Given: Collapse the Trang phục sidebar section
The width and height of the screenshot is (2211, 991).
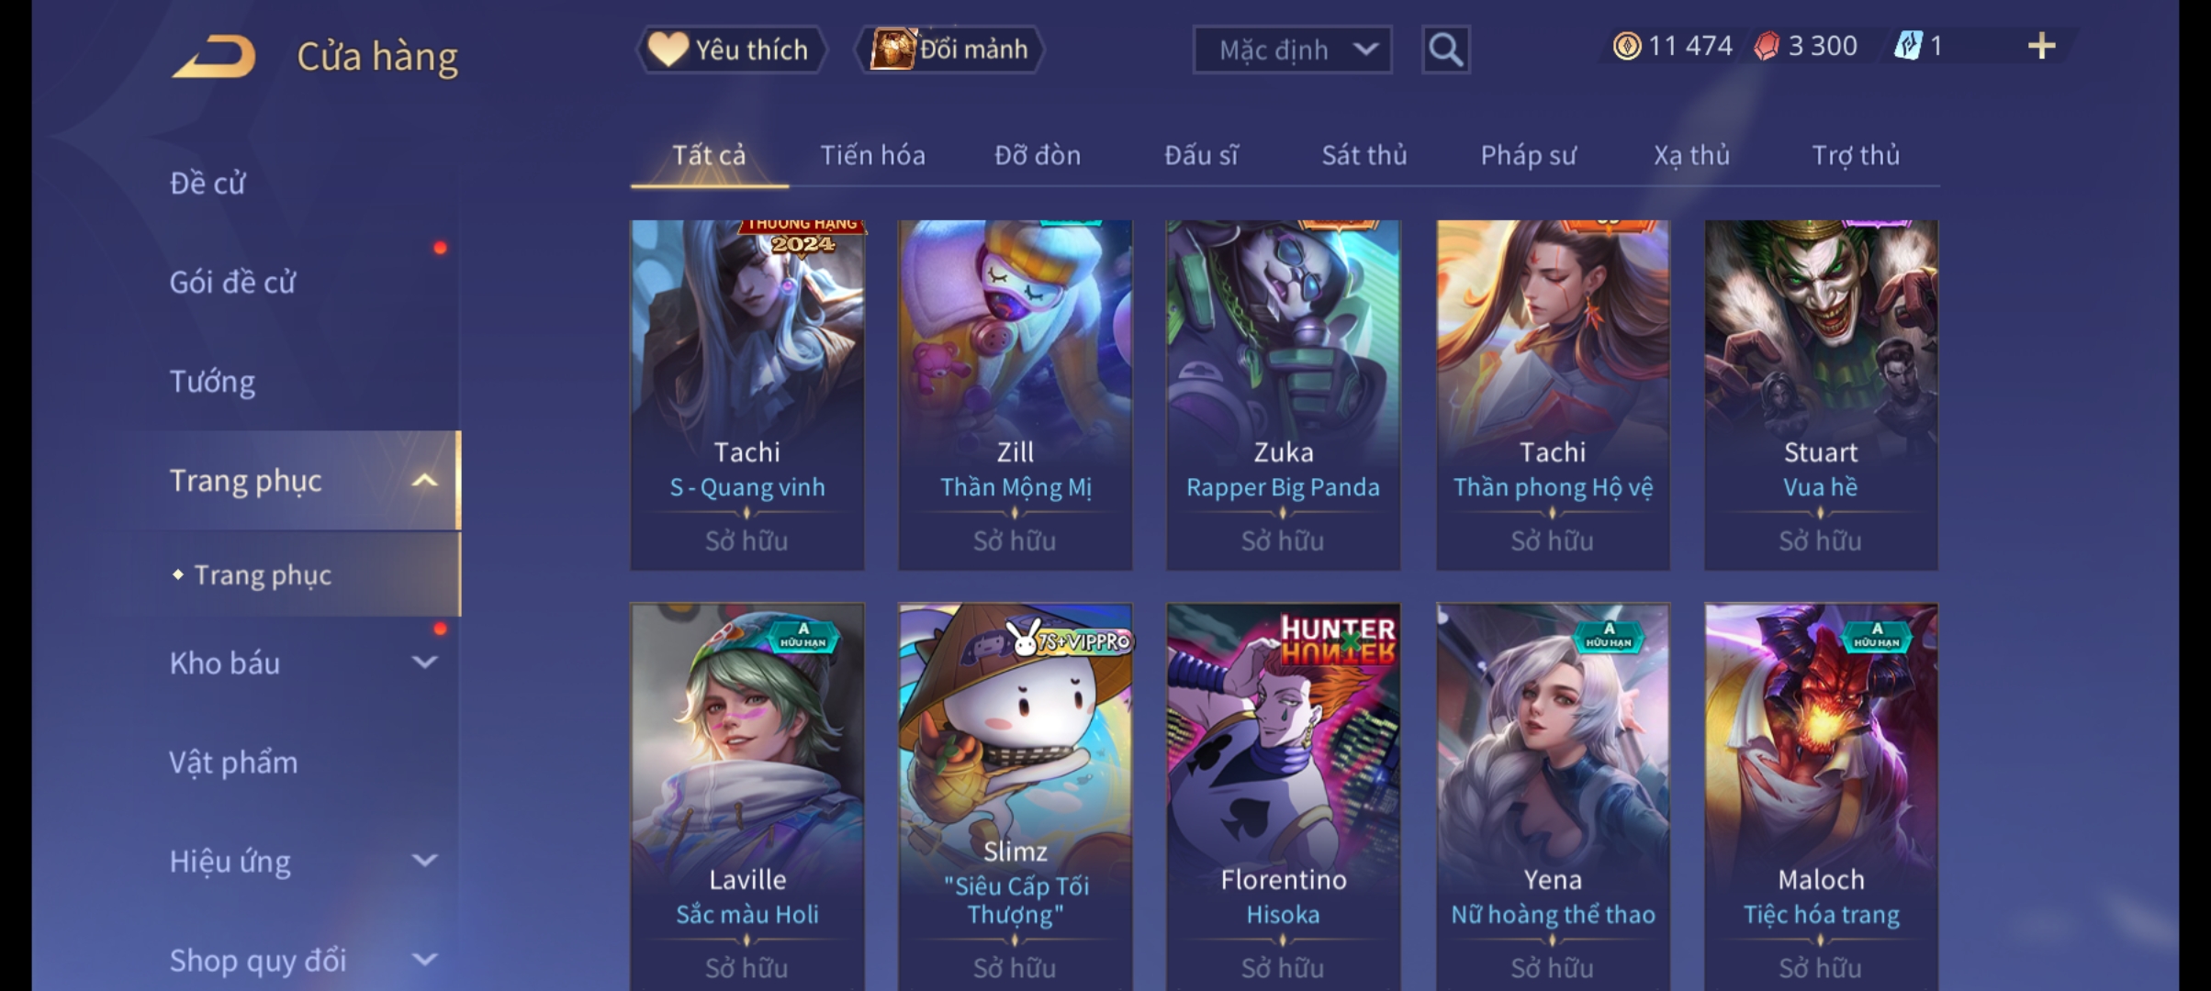Looking at the screenshot, I should (424, 481).
